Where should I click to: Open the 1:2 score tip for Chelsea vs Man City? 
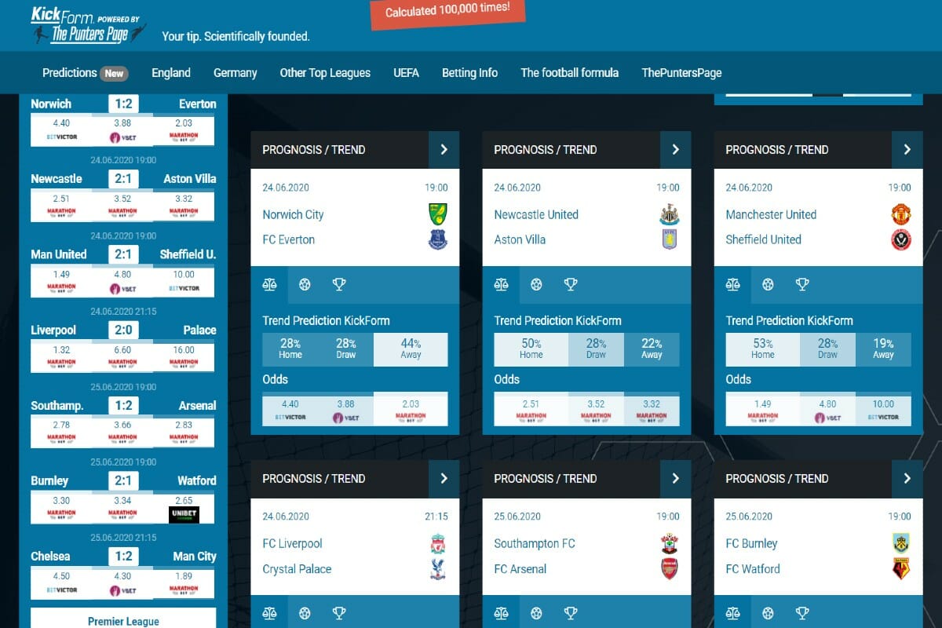(123, 557)
